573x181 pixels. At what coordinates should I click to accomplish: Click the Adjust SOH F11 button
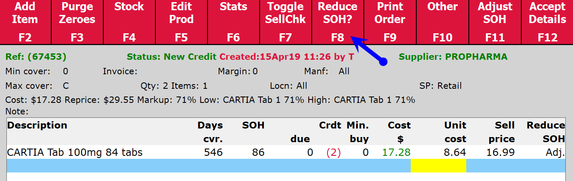tap(495, 22)
